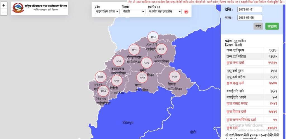This screenshot has height=139, width=286.
Task: Click the सम्म end date field
Action: point(250,18)
